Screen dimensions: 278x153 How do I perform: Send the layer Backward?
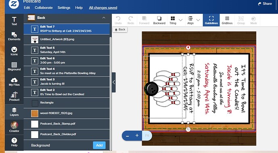point(159,20)
